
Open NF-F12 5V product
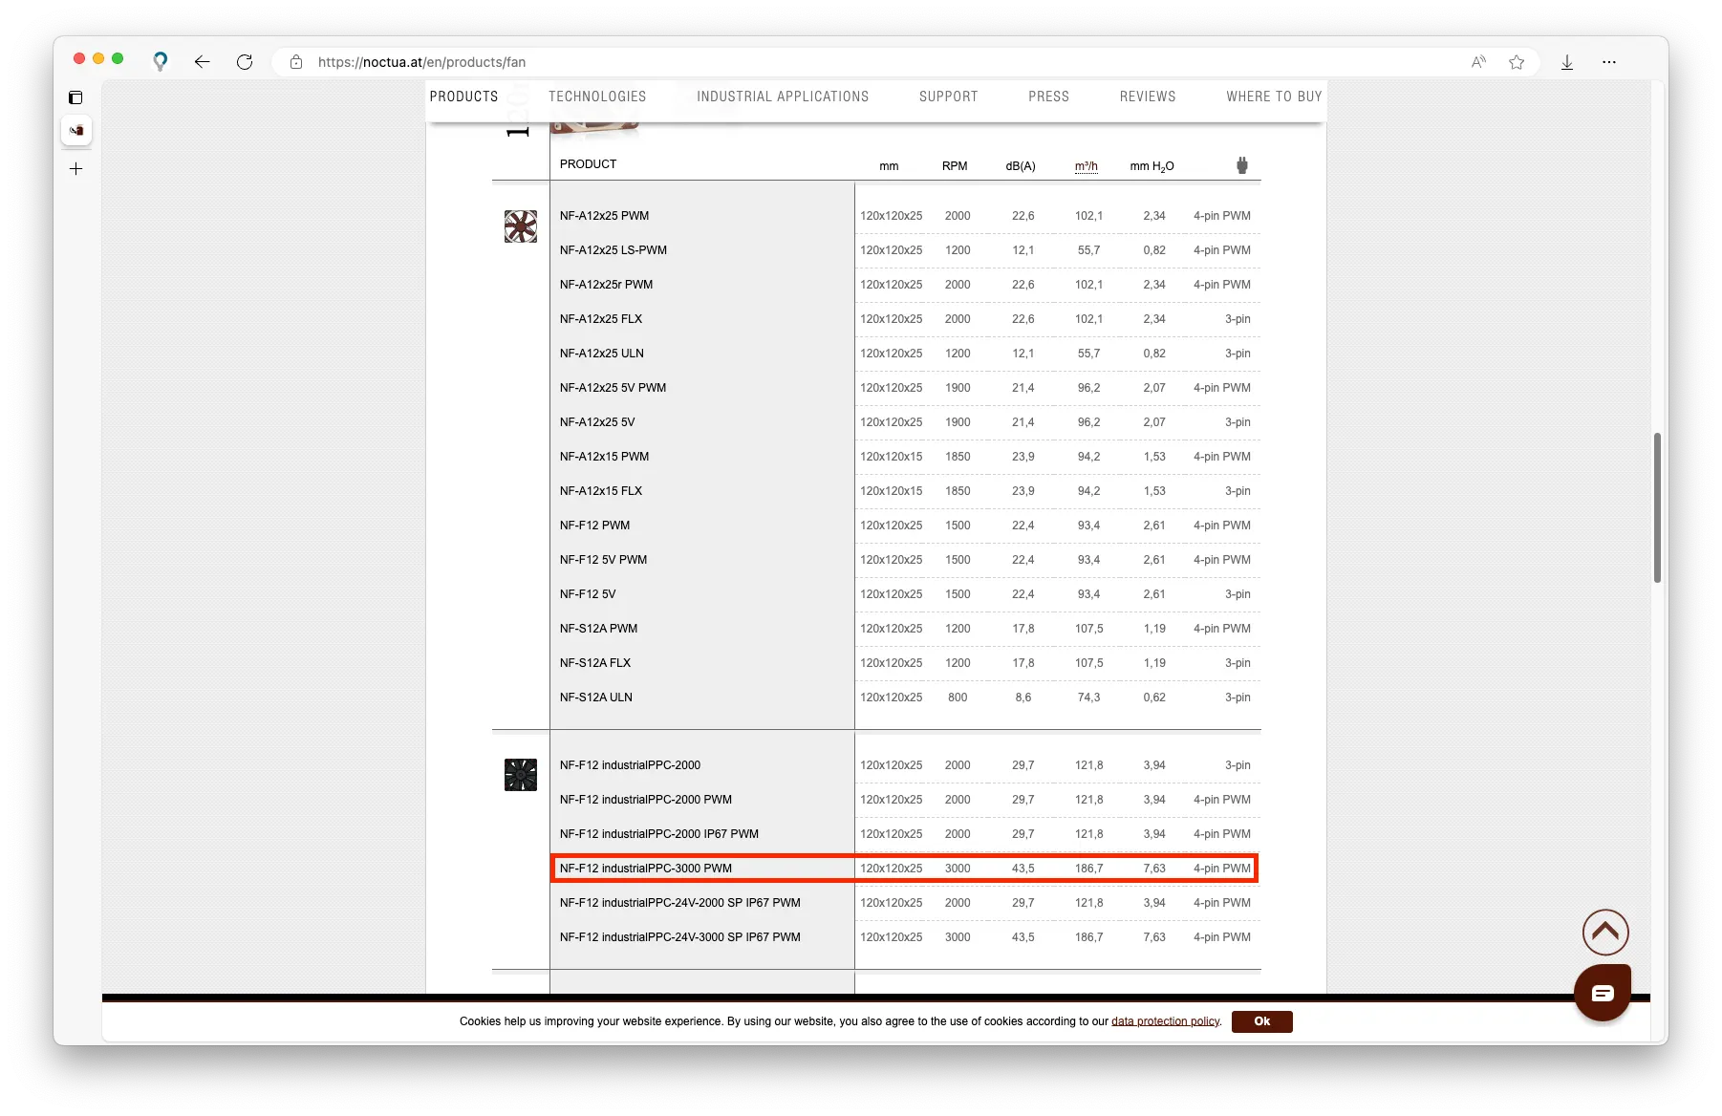(588, 594)
